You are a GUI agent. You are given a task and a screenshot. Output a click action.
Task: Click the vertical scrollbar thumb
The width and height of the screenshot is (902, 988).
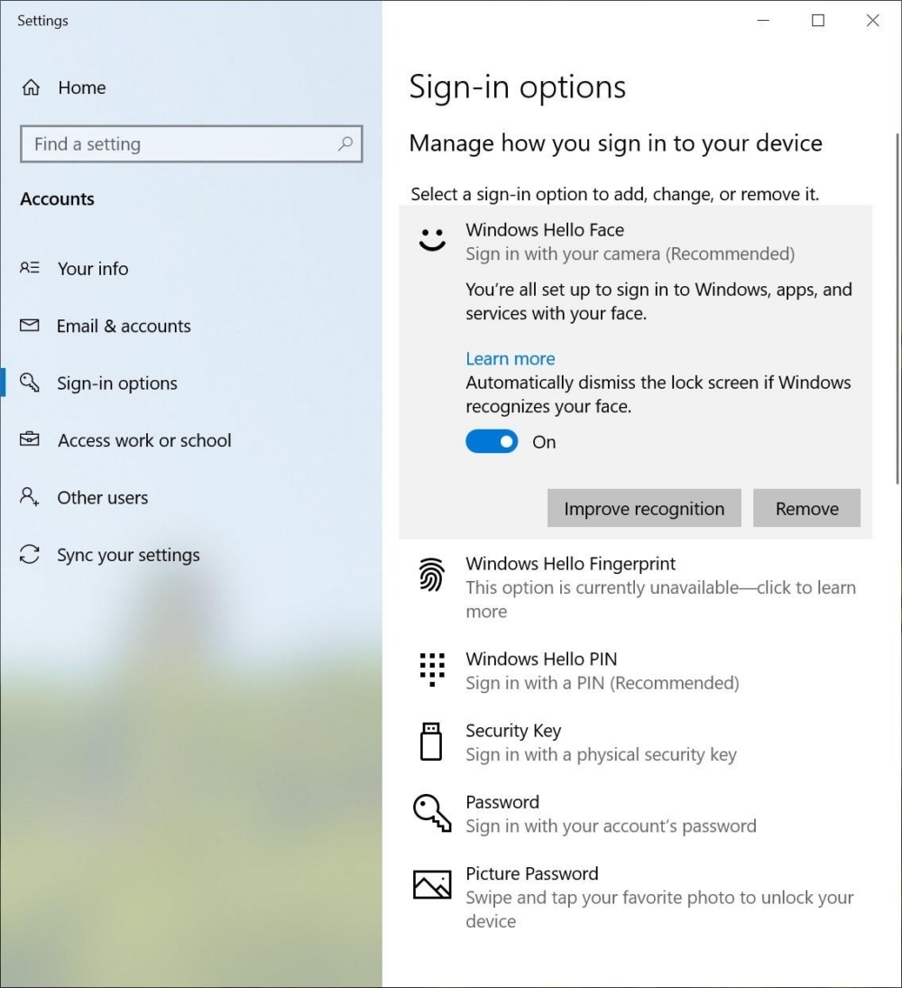tap(898, 309)
